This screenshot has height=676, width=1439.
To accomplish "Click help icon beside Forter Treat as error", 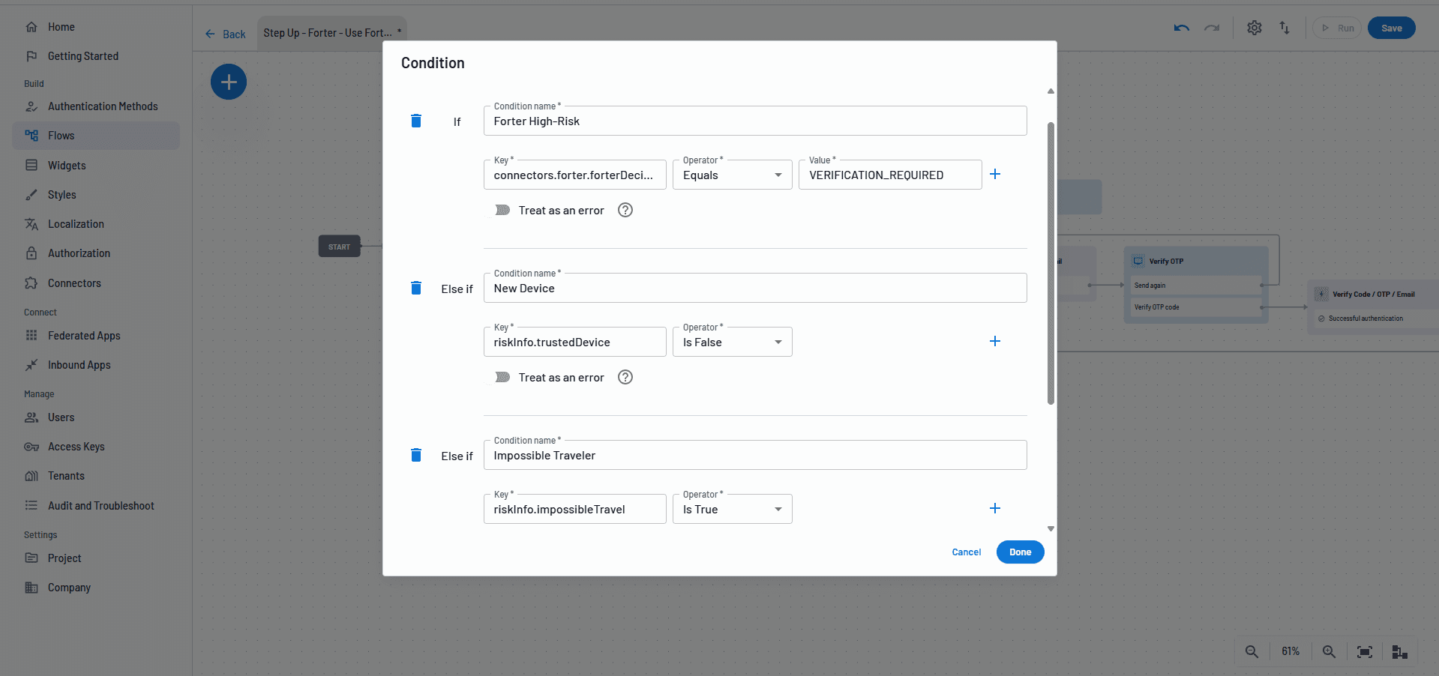I will pyautogui.click(x=625, y=211).
